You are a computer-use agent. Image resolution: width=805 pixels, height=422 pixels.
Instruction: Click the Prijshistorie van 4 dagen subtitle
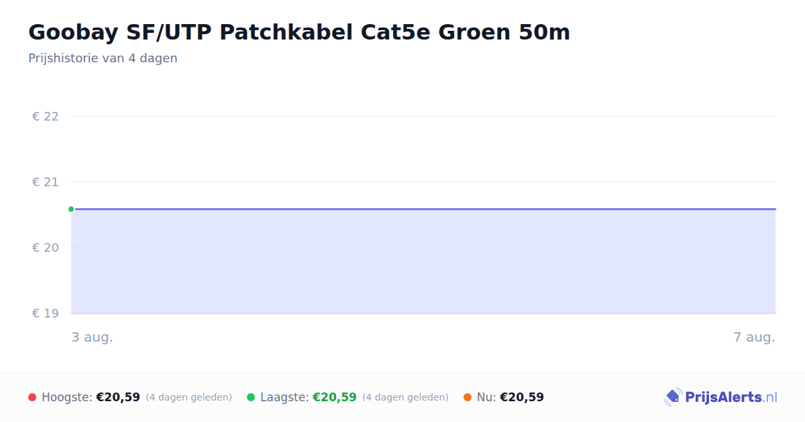tap(103, 58)
